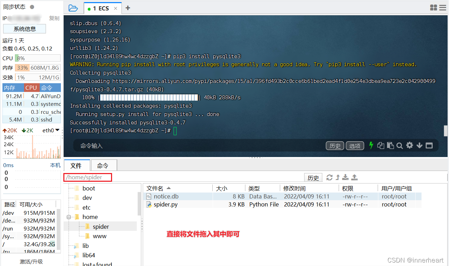449x266 pixels.
Task: Click the /home/spider path field
Action: click(88, 177)
